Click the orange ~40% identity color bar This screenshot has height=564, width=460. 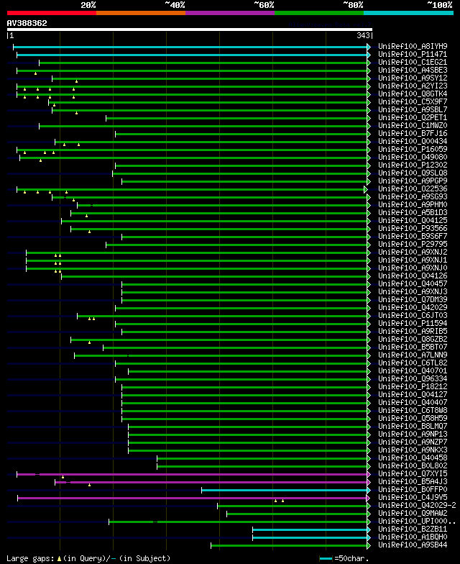coord(141,13)
